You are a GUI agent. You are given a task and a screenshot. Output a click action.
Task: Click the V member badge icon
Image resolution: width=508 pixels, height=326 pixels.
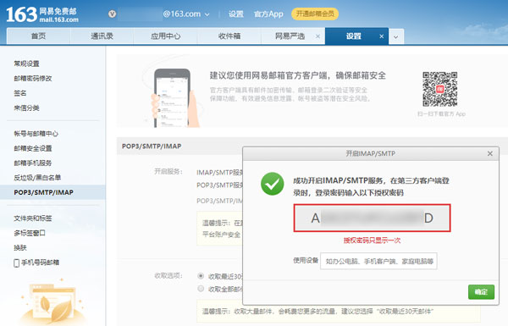tap(112, 14)
